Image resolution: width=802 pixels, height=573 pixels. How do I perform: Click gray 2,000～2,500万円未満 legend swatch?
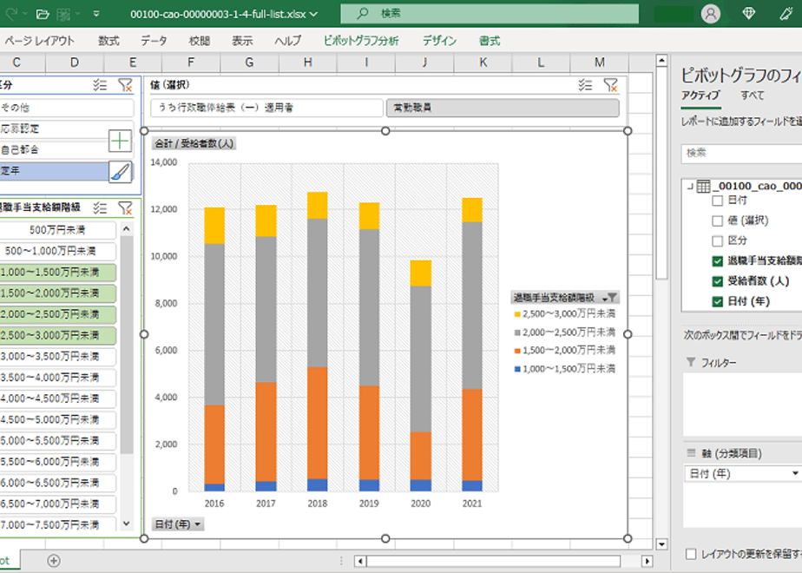coord(517,333)
